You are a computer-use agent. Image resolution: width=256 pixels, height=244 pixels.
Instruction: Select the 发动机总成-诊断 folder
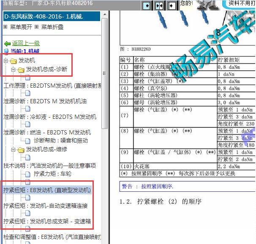[47, 69]
